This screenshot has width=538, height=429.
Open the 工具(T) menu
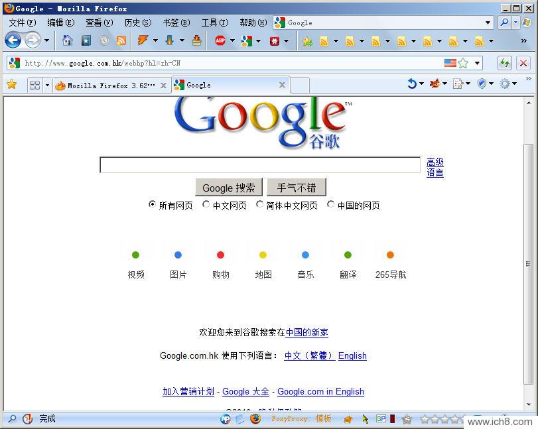pos(214,23)
